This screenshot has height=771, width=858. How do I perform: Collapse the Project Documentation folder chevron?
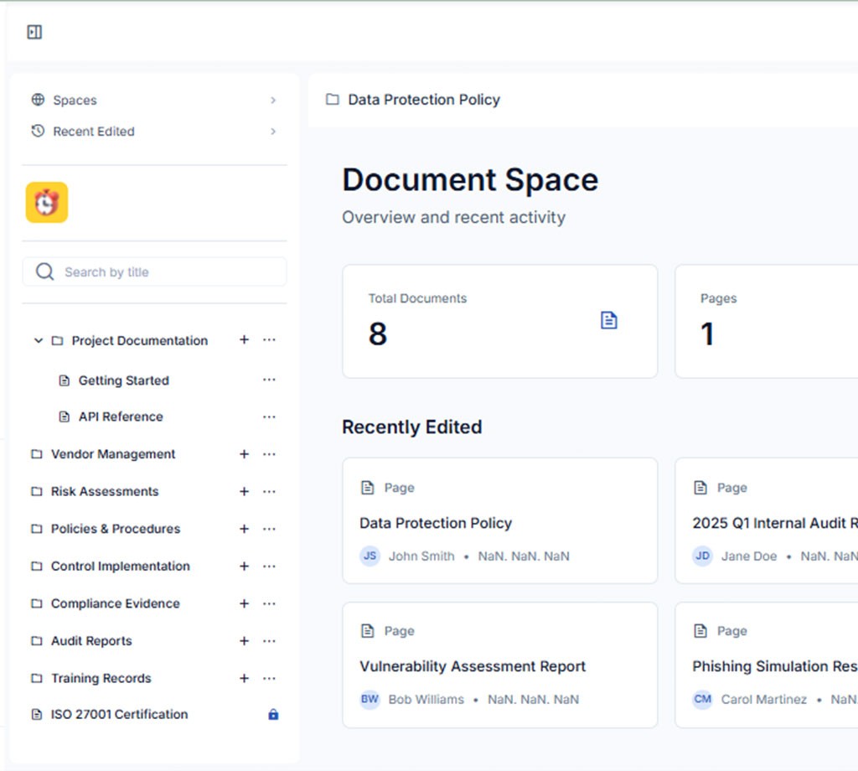point(39,340)
